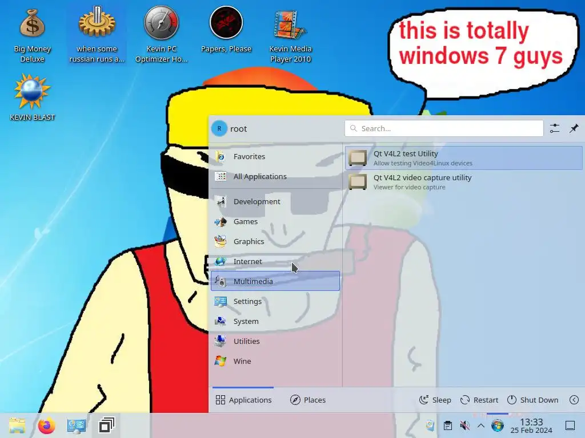Launch Qt V4L2 video capture utility
This screenshot has height=438, width=585.
pos(464,182)
